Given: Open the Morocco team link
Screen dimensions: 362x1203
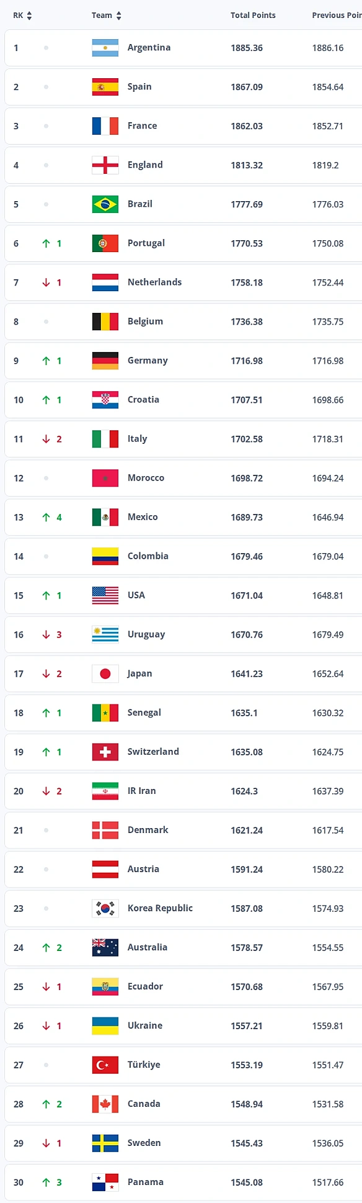Looking at the screenshot, I should pyautogui.click(x=146, y=478).
